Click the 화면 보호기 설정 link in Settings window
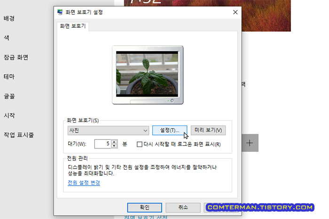 (x=146, y=217)
